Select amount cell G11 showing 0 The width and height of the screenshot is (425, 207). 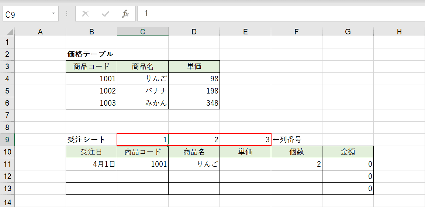pyautogui.click(x=348, y=164)
